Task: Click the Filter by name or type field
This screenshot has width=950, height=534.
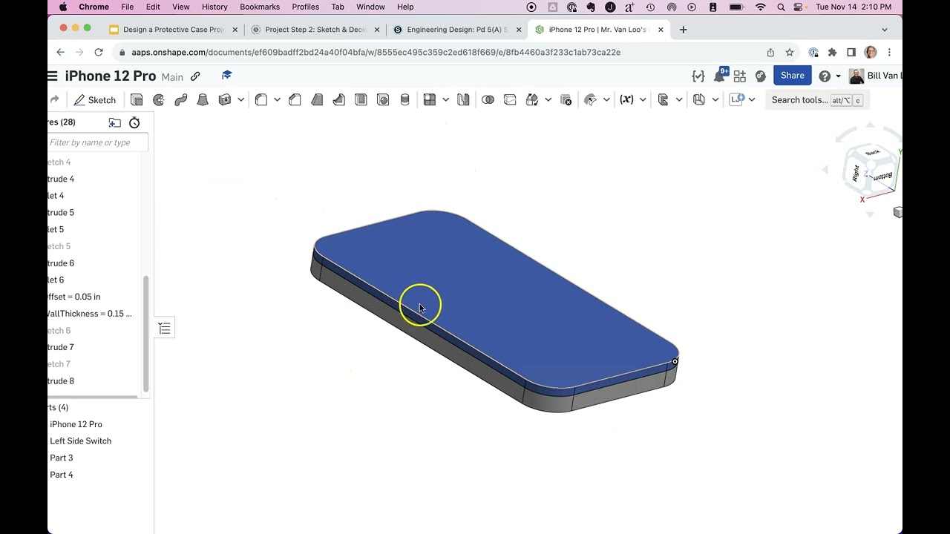Action: pos(98,142)
